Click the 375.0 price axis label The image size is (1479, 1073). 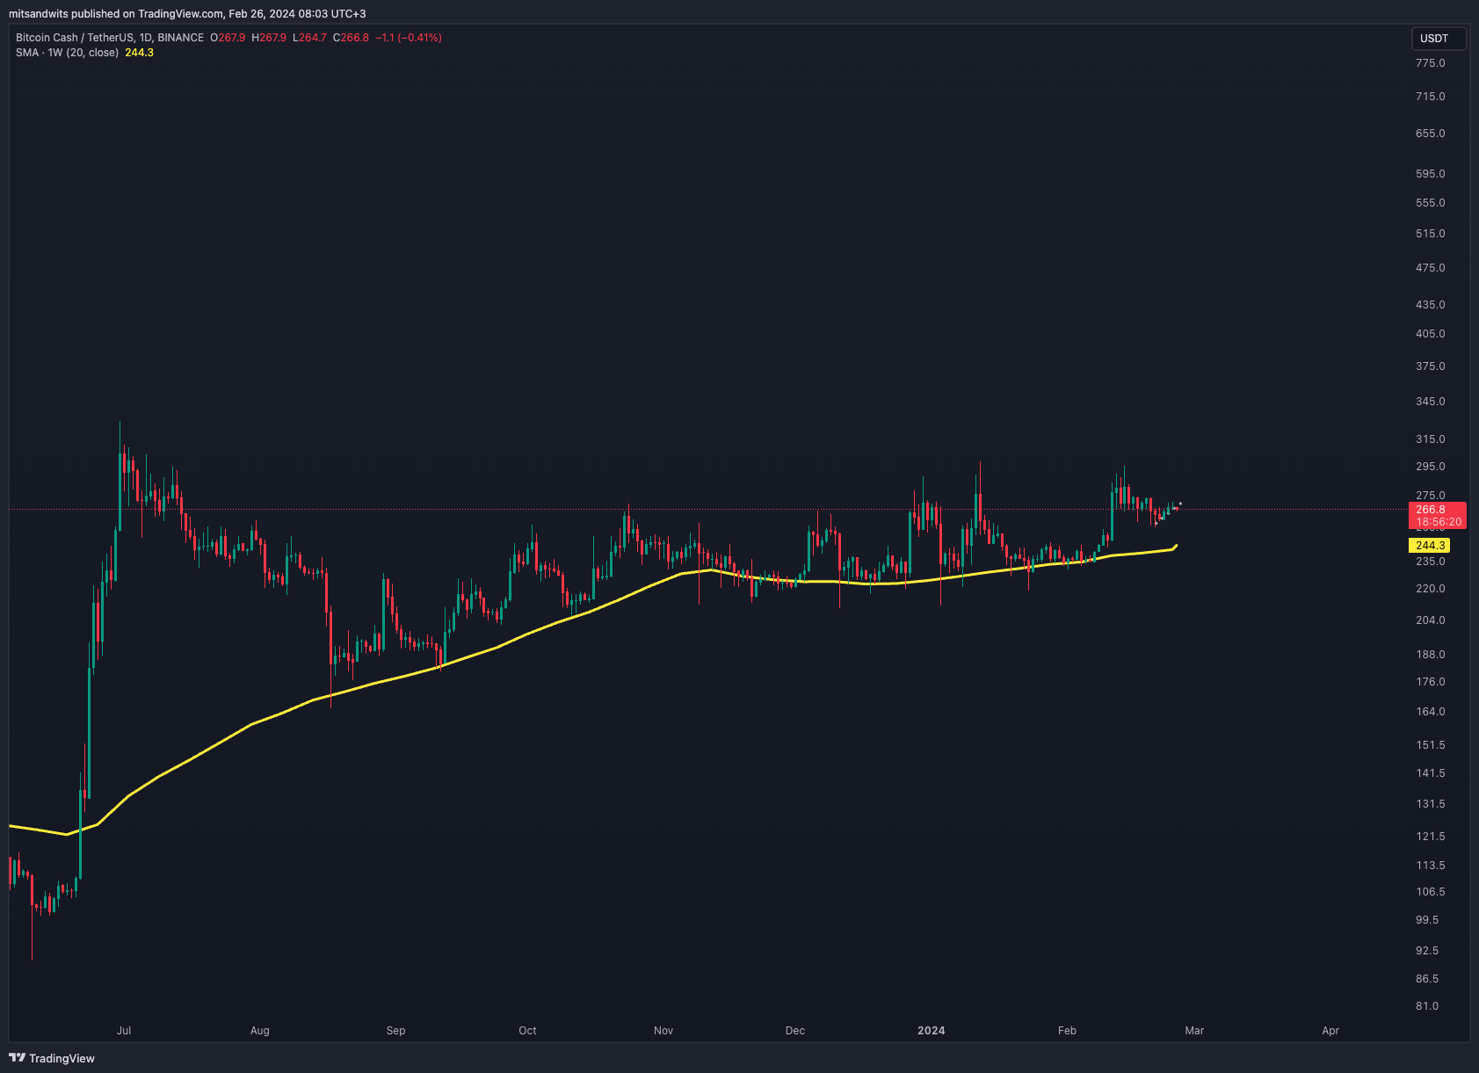pos(1431,366)
